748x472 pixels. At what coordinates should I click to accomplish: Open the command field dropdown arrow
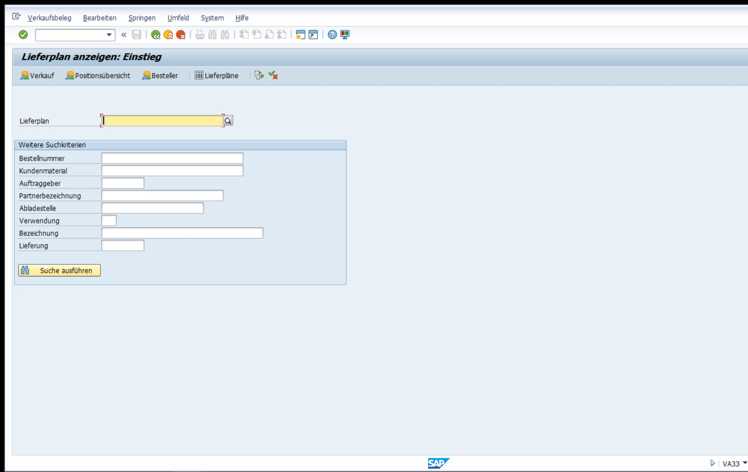point(109,35)
